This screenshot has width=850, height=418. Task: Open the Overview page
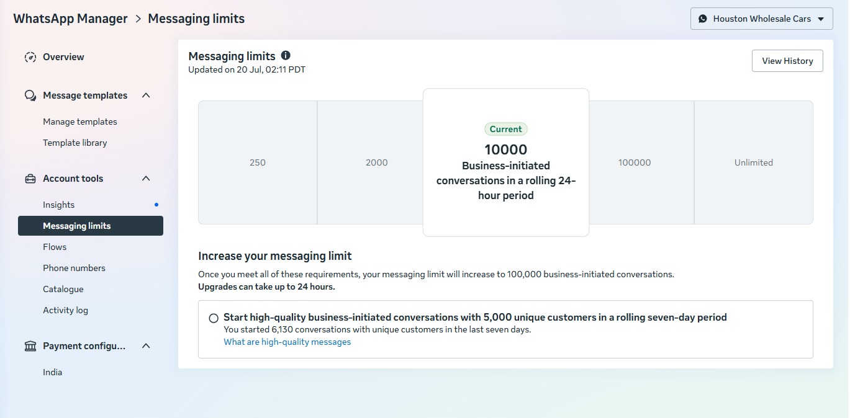click(x=63, y=57)
